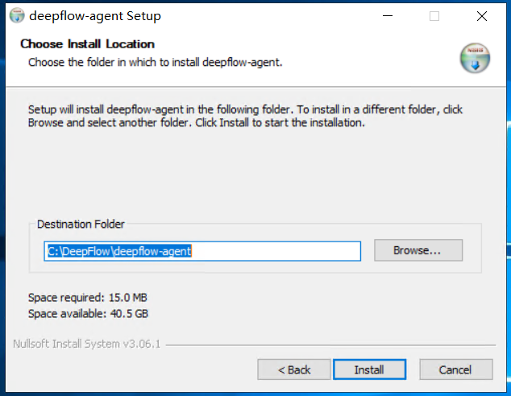Click the "Choose the folder" subtitle text
This screenshot has width=511, height=396.
tap(155, 62)
